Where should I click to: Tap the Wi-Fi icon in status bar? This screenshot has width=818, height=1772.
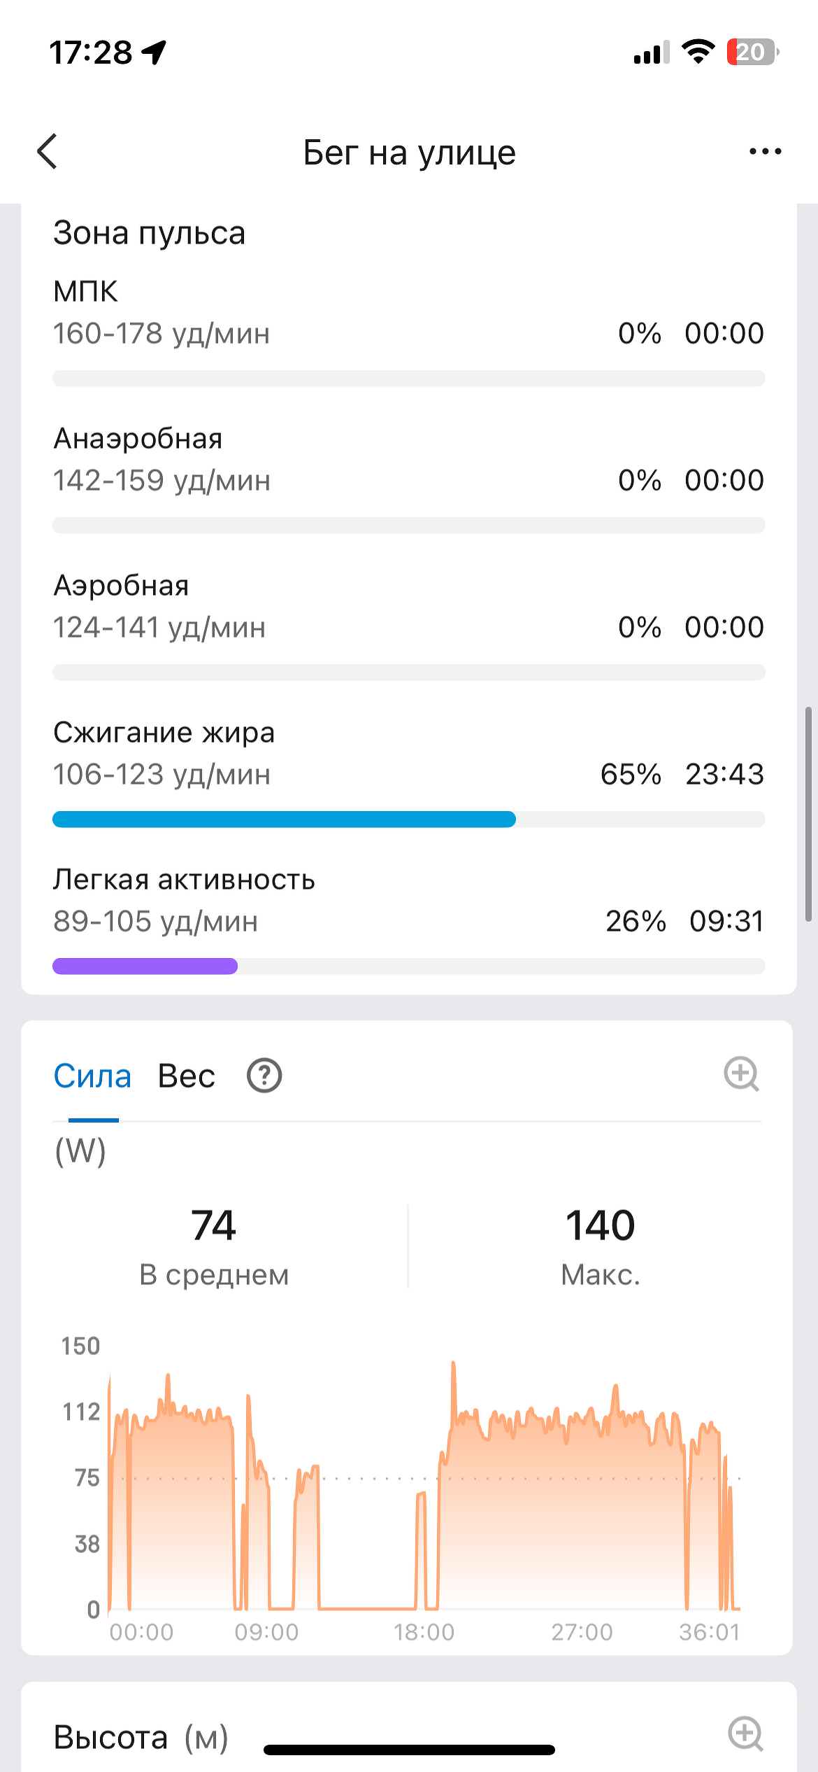[x=697, y=52]
